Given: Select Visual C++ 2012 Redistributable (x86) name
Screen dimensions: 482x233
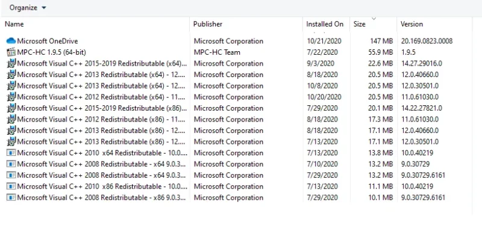Looking at the screenshot, I should (101, 119).
